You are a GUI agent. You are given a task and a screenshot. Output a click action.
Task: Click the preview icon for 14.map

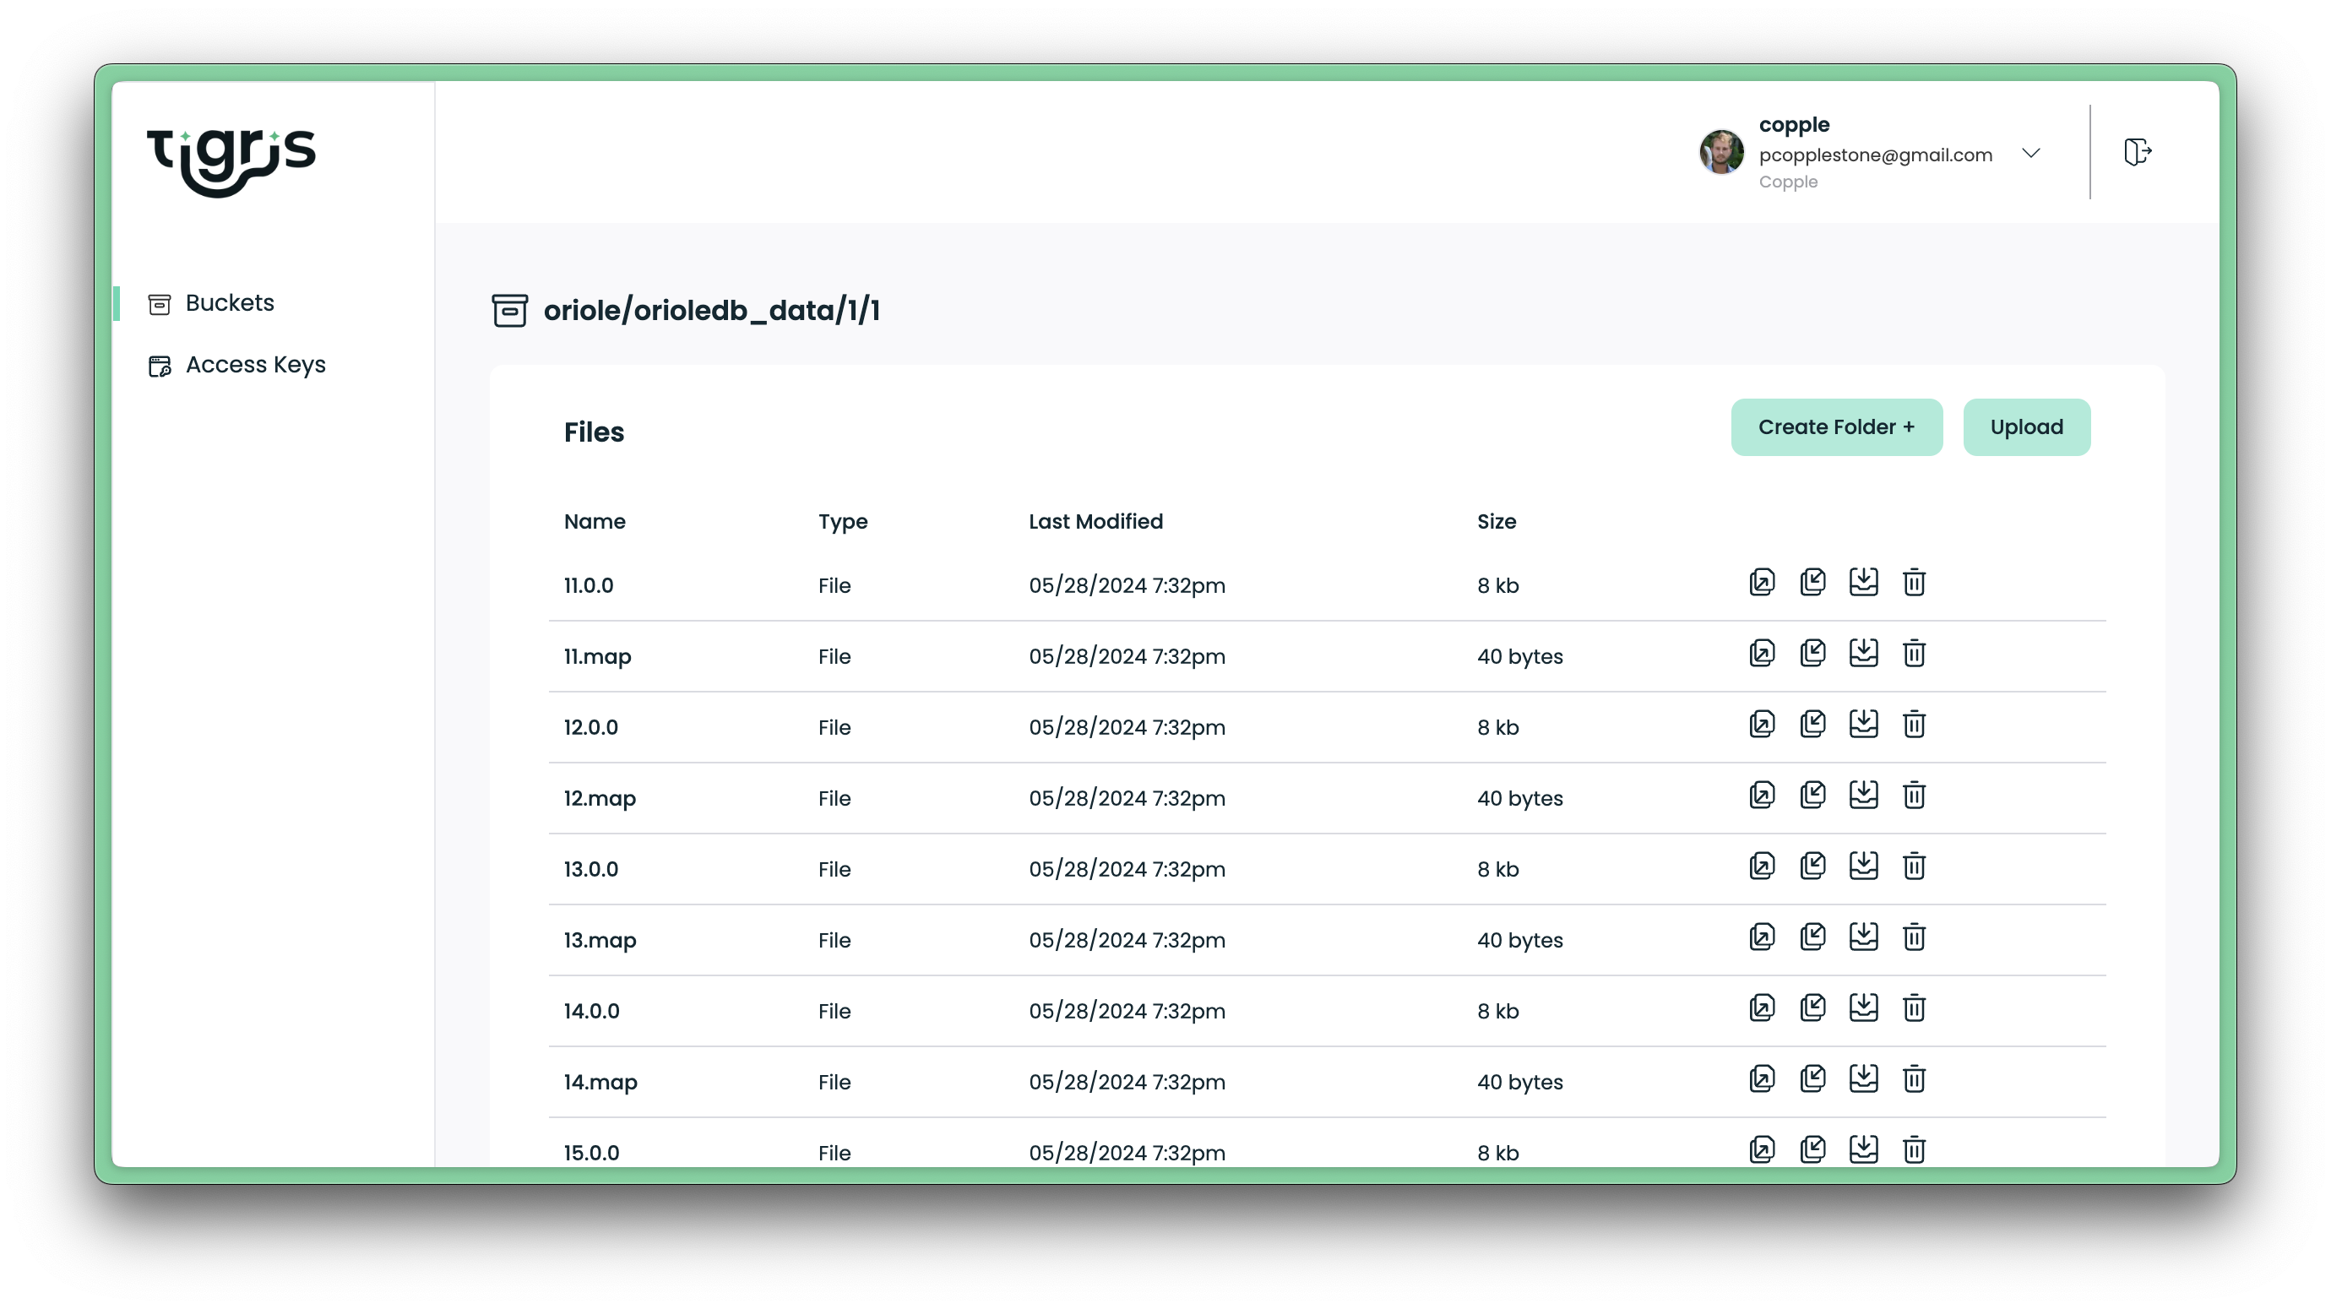pos(1763,1078)
